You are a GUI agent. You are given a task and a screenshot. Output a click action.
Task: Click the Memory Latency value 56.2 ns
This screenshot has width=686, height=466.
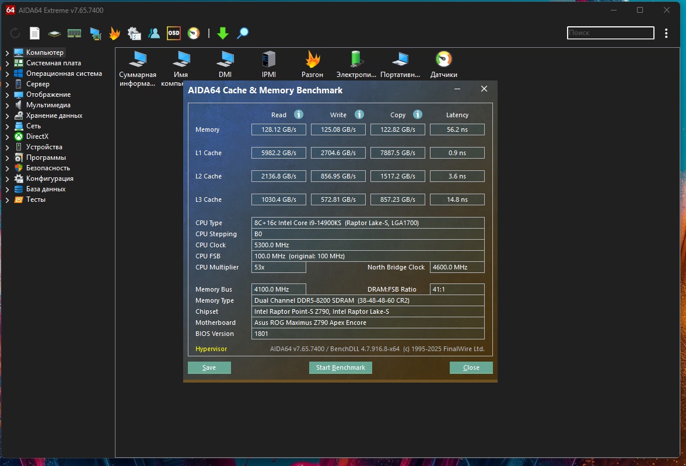tap(457, 129)
